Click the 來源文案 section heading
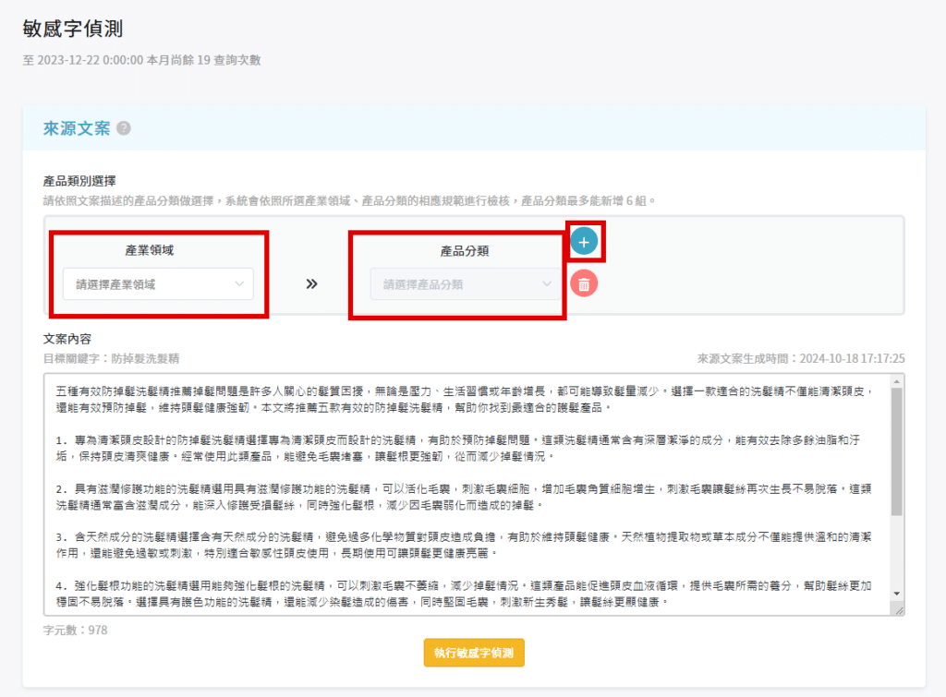 point(77,128)
